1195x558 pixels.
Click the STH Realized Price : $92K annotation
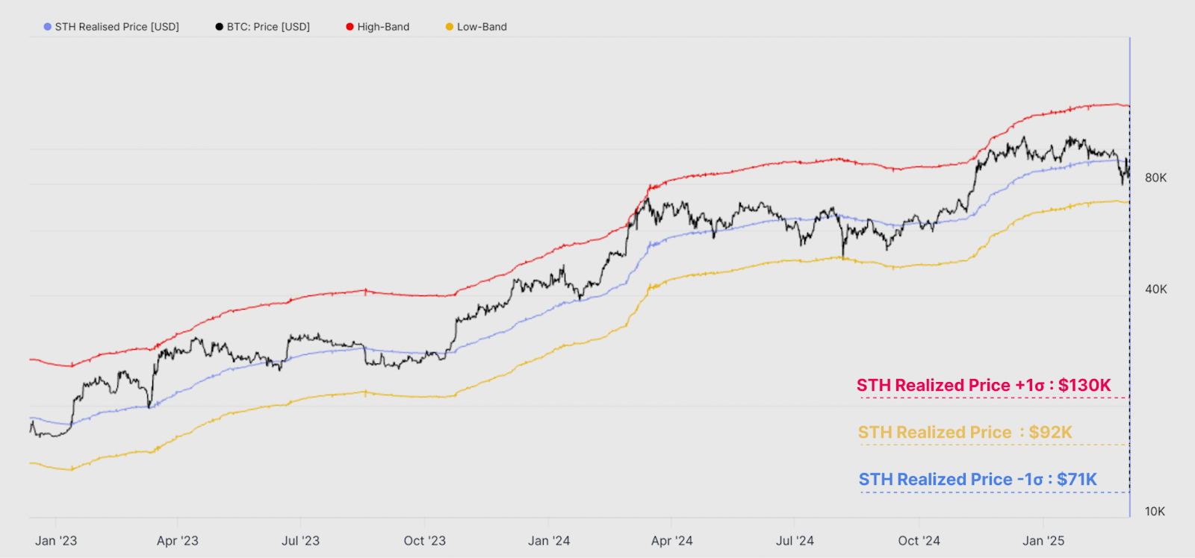coord(965,433)
